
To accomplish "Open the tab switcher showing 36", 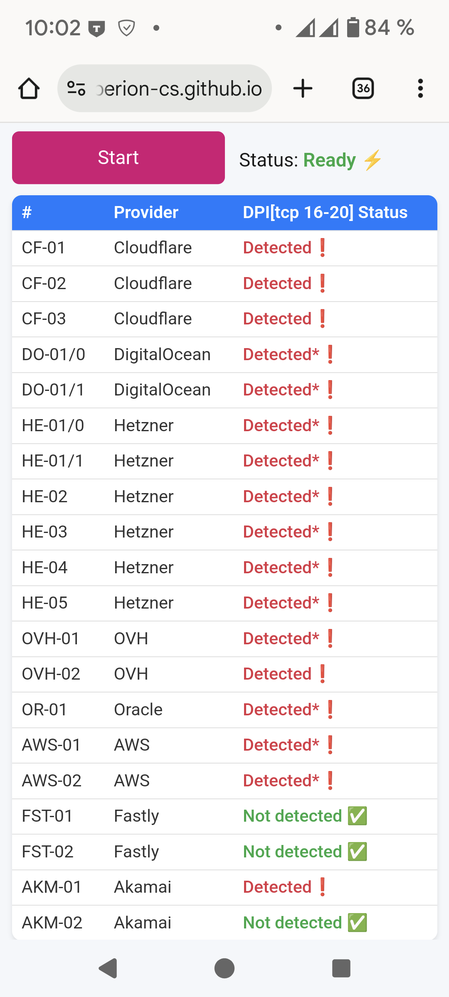I will click(x=363, y=88).
